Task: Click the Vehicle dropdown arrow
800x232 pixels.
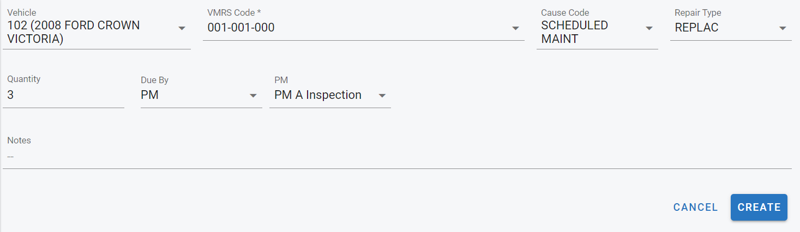Action: 182,28
